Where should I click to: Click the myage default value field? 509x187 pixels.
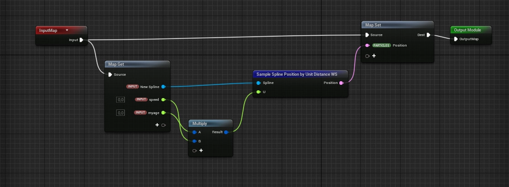click(x=121, y=113)
